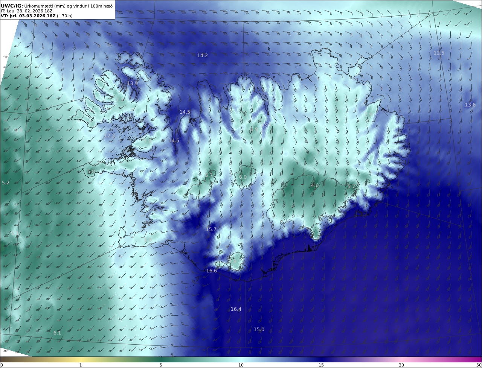The height and width of the screenshot is (368, 482).
Task: Click the 15 tick on the color scale
Action: (321, 365)
